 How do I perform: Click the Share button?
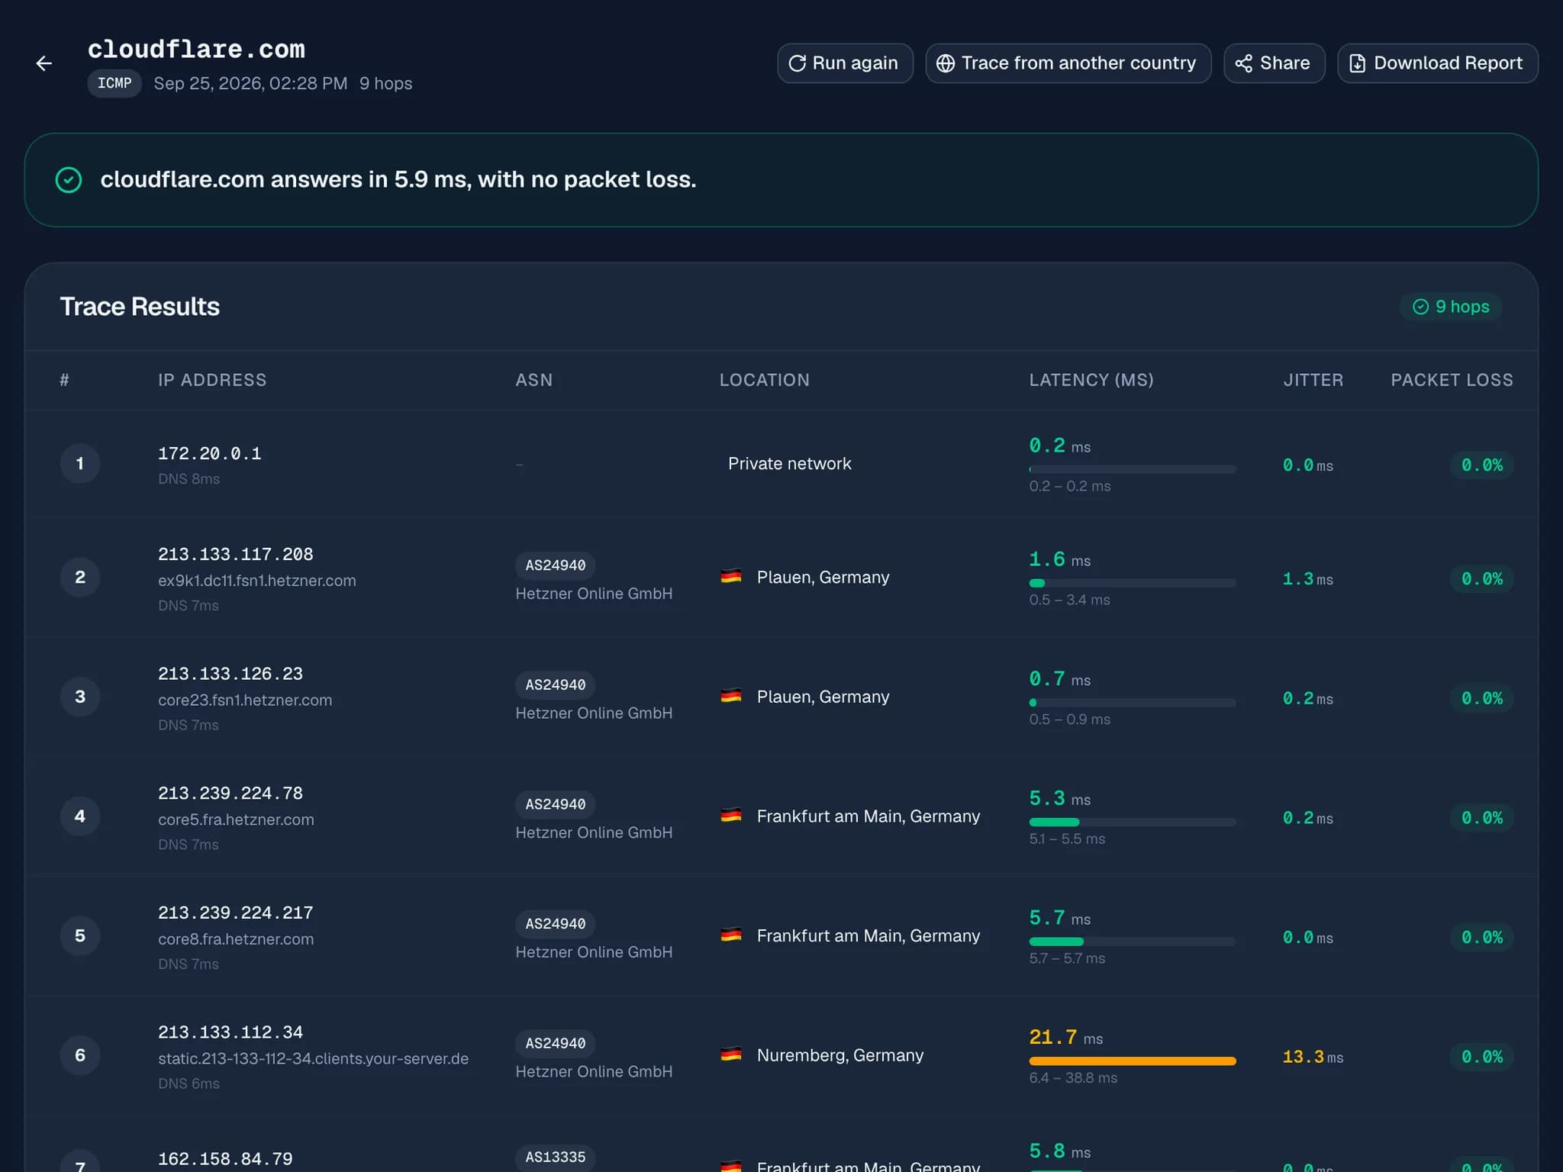1274,63
